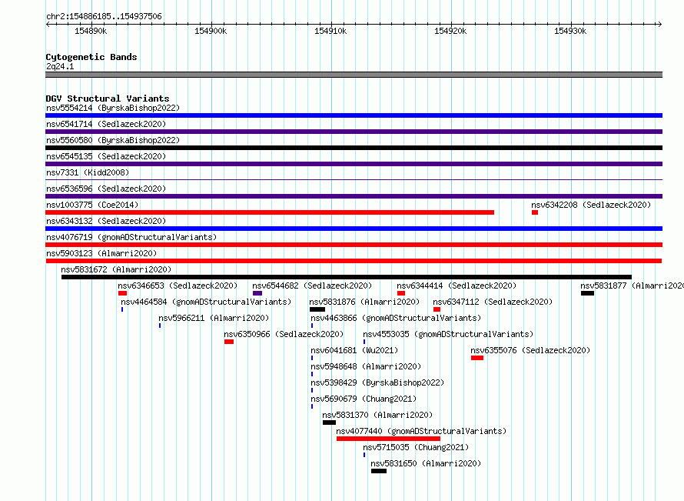Click the nsv1003775 (Coe2014) red bar
684x501 pixels.
270,212
